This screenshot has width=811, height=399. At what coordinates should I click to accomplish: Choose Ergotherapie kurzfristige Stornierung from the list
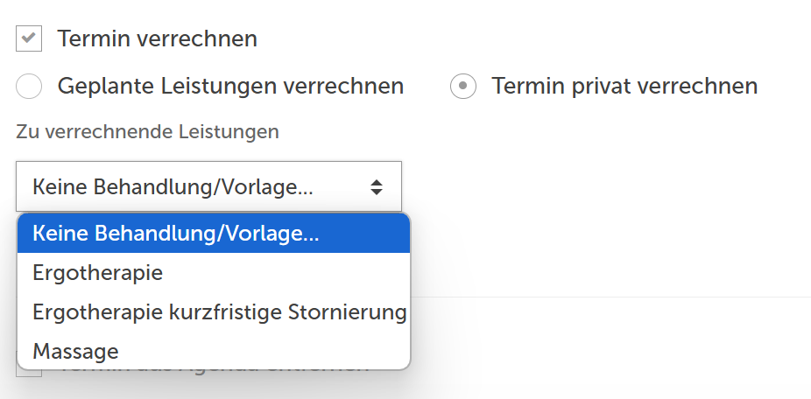(x=214, y=312)
